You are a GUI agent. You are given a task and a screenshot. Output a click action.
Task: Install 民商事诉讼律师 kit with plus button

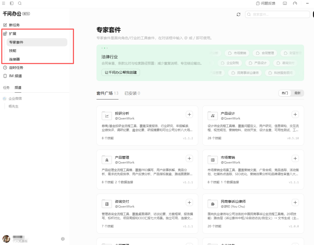[295, 202]
